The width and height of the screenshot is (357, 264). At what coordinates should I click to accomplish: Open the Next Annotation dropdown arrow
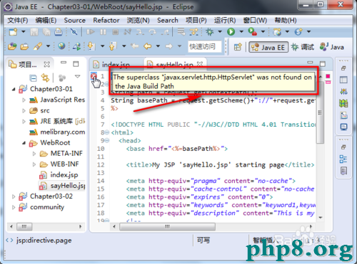click(102, 46)
